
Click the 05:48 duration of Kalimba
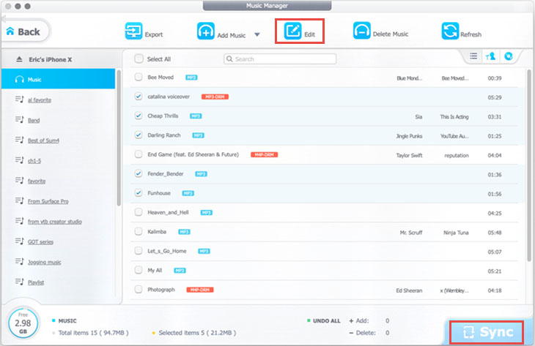tap(495, 233)
